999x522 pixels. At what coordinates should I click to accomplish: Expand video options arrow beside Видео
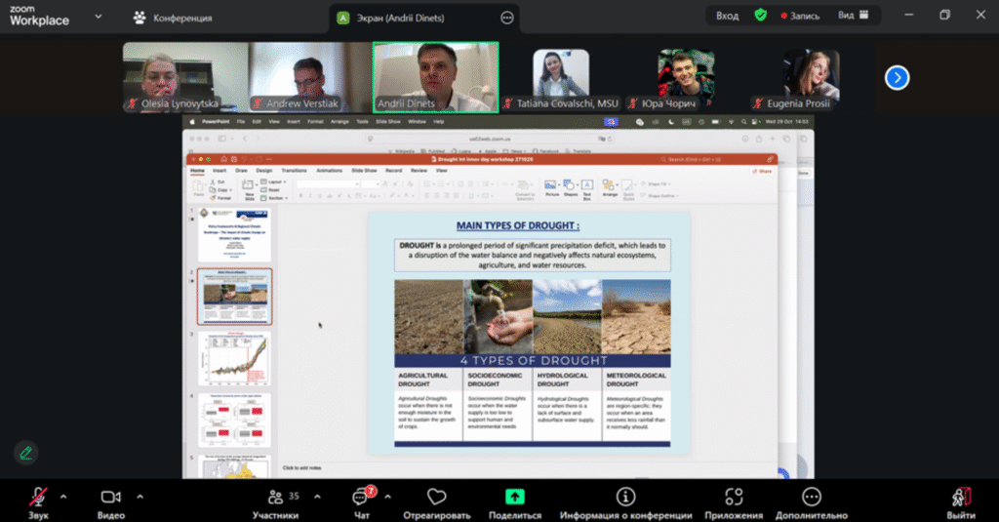pos(138,496)
